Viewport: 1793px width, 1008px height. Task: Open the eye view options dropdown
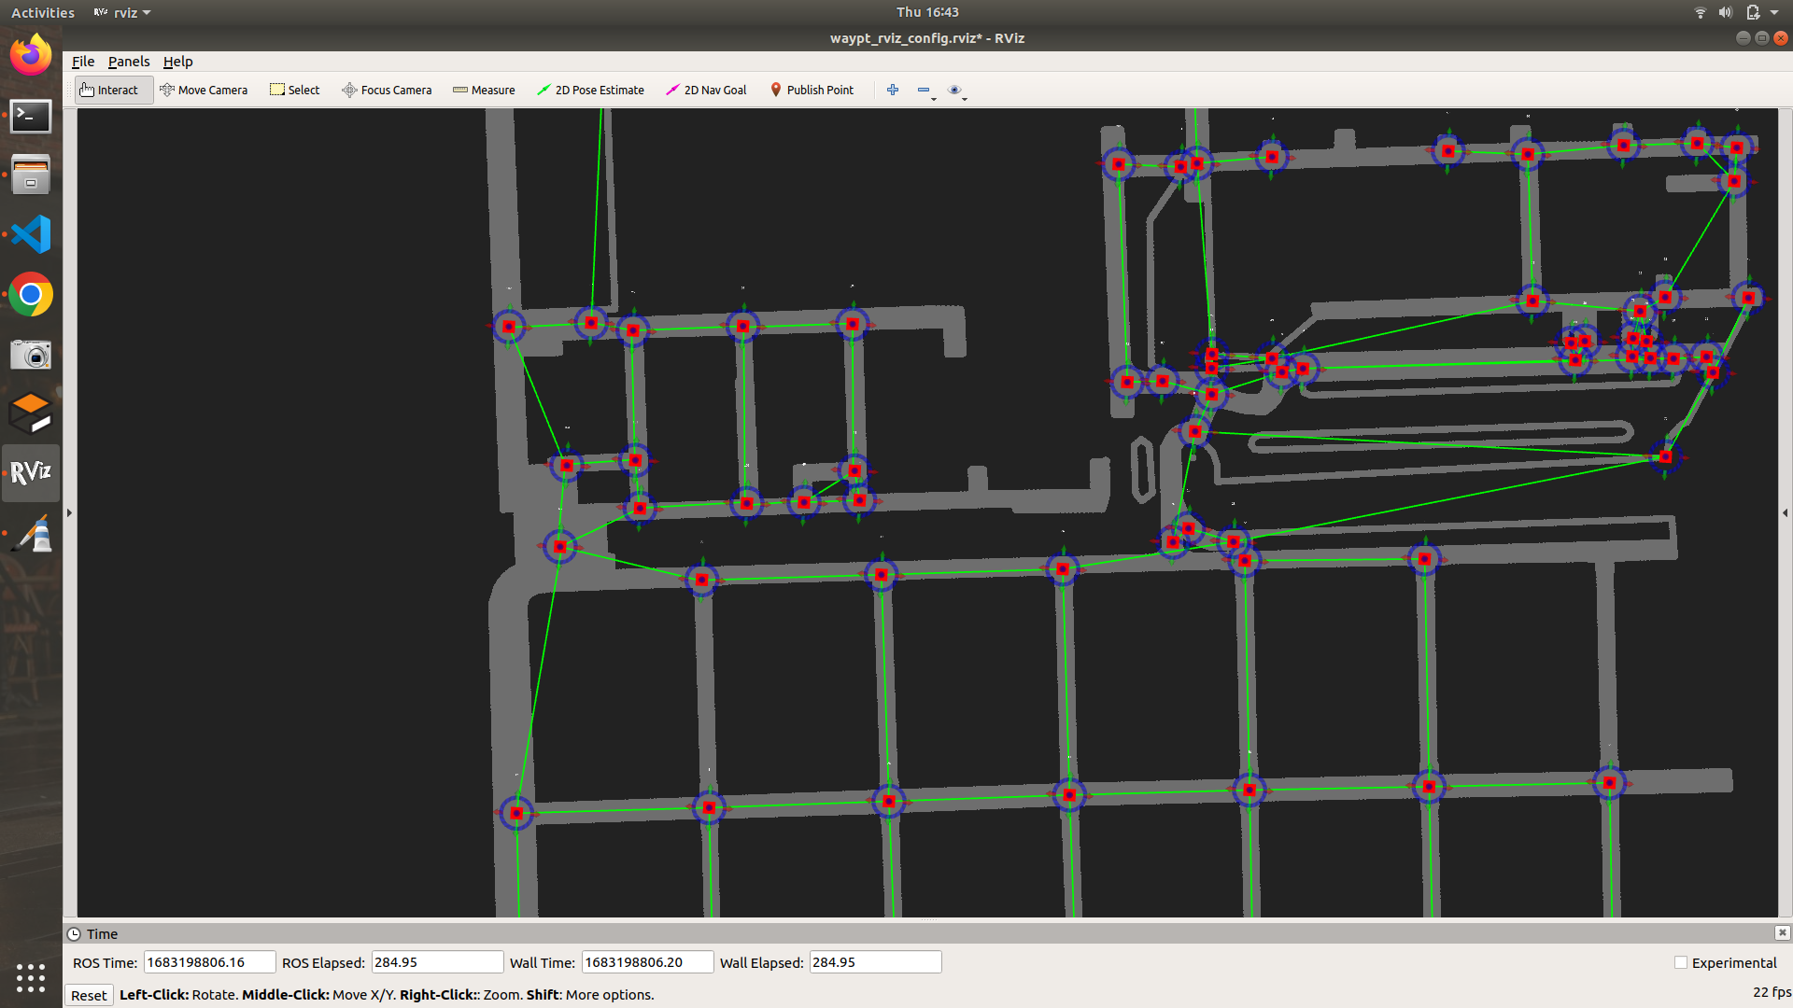click(956, 91)
